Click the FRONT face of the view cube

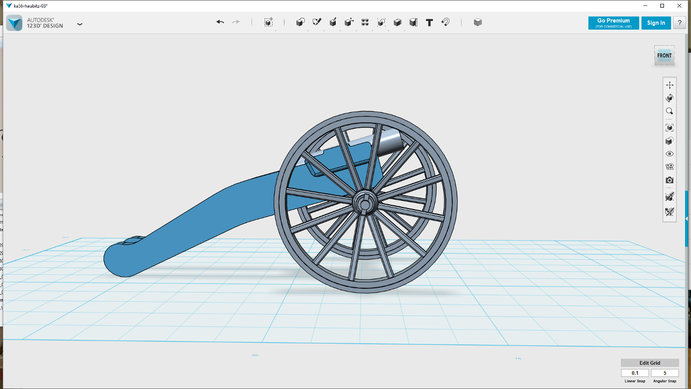665,55
